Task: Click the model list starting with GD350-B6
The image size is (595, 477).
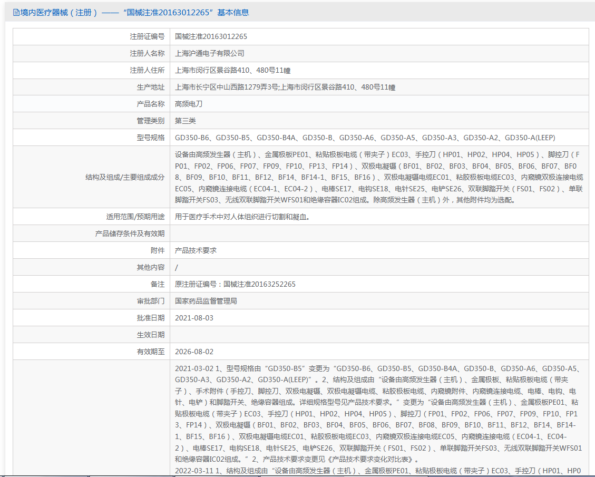Action: coord(365,138)
